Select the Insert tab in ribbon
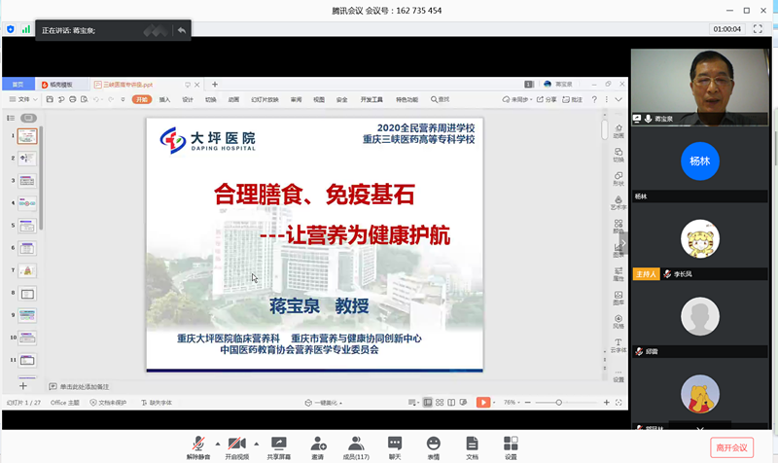Viewport: 778px width, 463px height. coord(164,99)
